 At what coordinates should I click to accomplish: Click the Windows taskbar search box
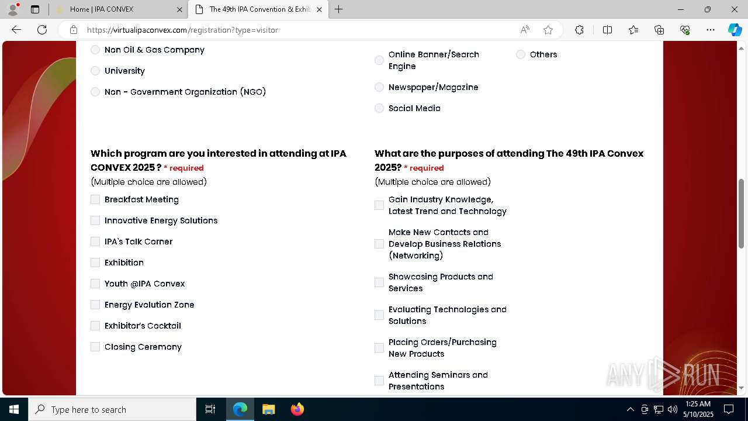click(112, 409)
